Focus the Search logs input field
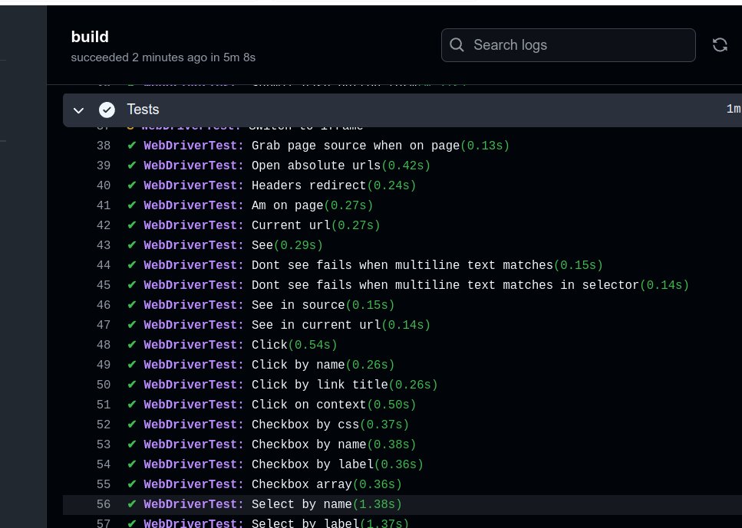This screenshot has width=742, height=528. tap(569, 45)
